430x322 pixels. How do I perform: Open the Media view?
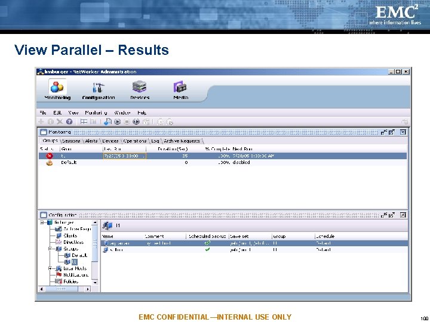click(x=180, y=90)
